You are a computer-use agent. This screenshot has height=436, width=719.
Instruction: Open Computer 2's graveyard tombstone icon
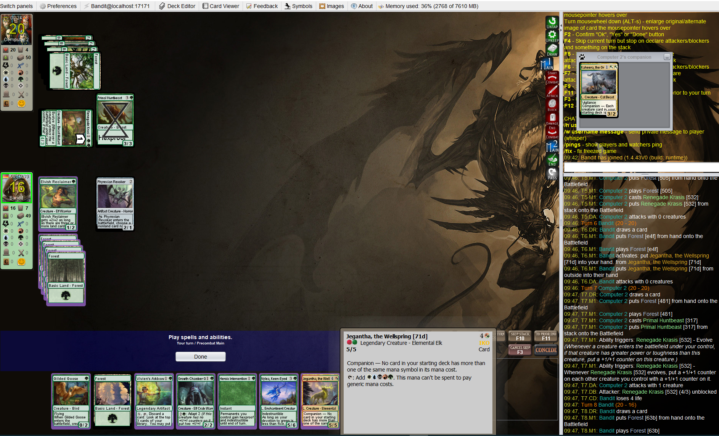[x=6, y=94]
